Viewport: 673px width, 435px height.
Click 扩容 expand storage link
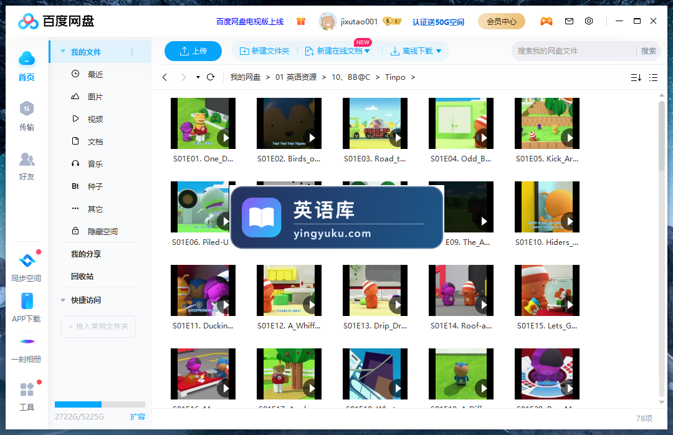click(138, 416)
